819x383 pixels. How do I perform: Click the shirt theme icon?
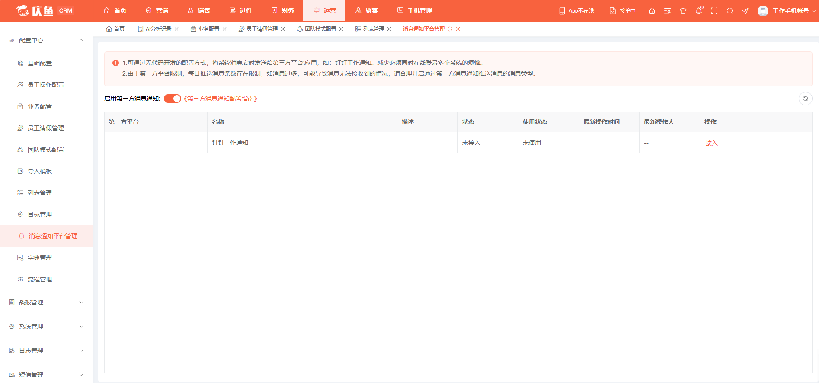pos(683,11)
